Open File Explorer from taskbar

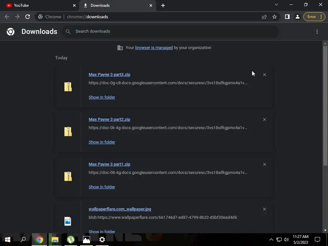55,240
